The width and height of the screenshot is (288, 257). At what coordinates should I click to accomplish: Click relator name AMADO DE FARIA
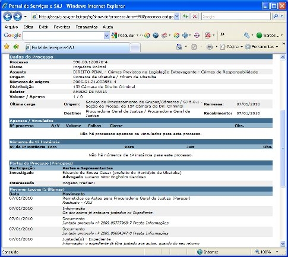(90, 92)
